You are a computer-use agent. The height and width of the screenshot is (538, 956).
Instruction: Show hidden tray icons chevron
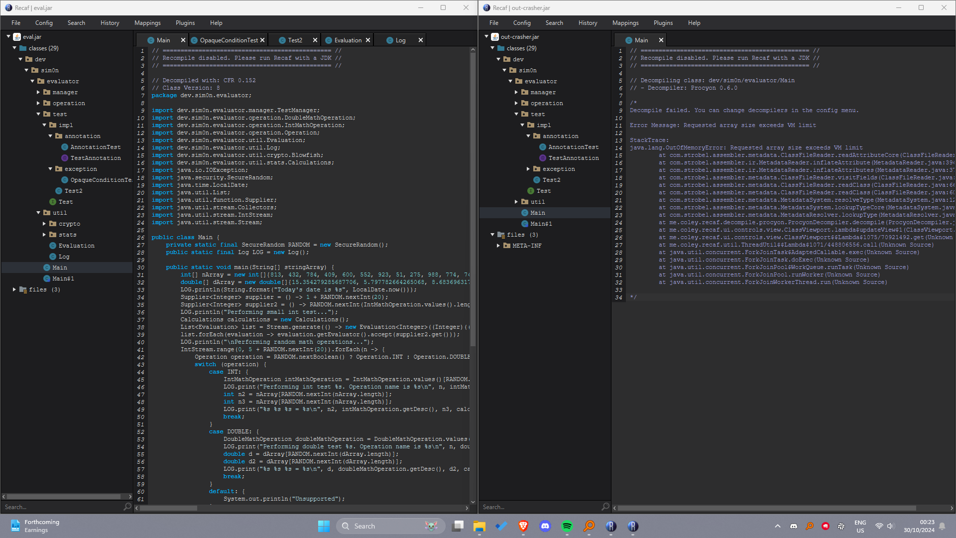[777, 526]
